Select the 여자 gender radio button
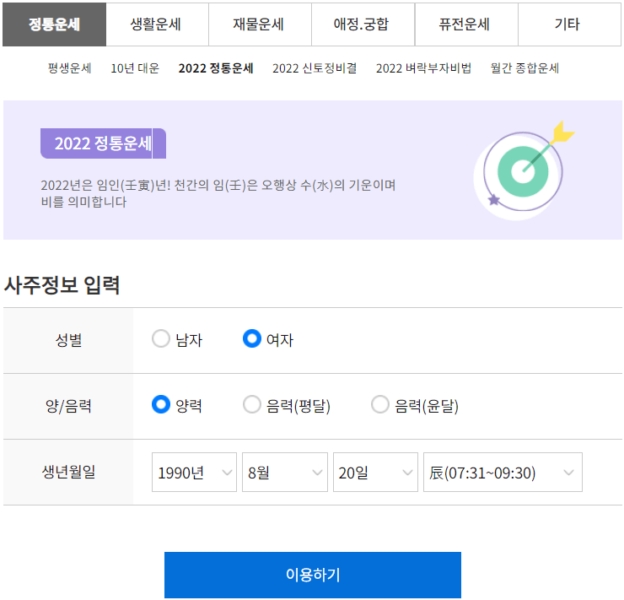The width and height of the screenshot is (624, 600). (252, 339)
